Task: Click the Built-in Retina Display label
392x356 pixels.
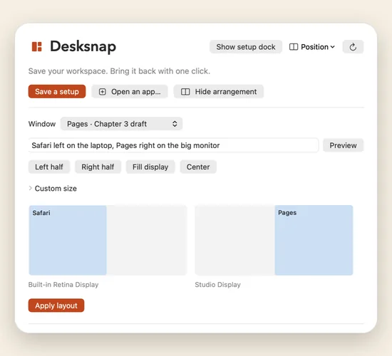Action: tap(63, 285)
